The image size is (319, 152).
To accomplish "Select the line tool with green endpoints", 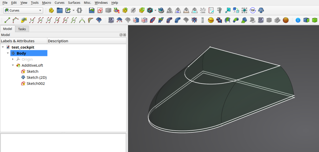I will click(x=7, y=20).
